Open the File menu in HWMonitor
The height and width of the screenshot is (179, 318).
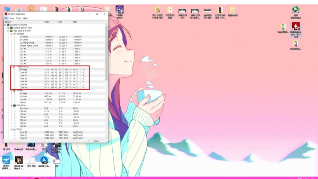tap(6, 18)
